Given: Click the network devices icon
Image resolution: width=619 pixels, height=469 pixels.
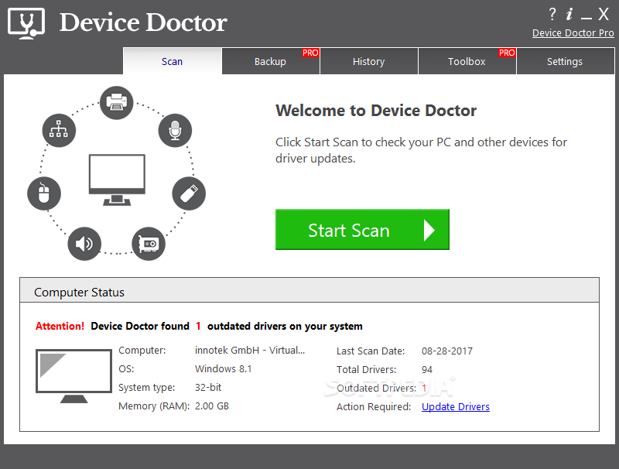Looking at the screenshot, I should click(x=59, y=131).
